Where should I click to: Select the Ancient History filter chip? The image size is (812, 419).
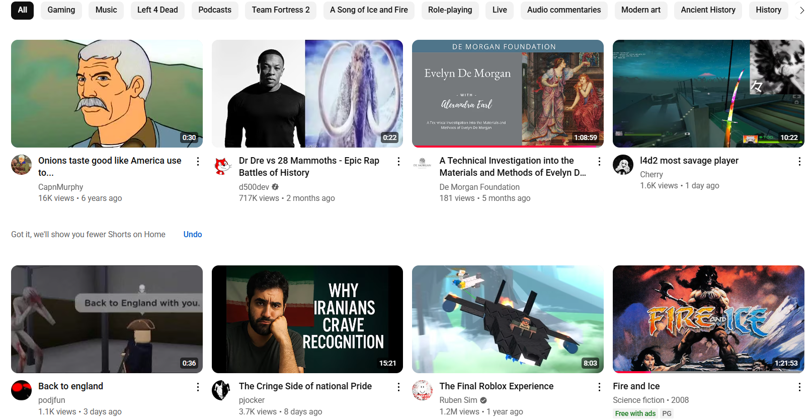[708, 10]
